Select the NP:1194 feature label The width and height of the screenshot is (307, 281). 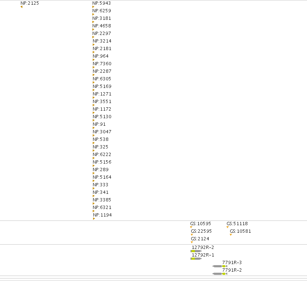(x=102, y=215)
